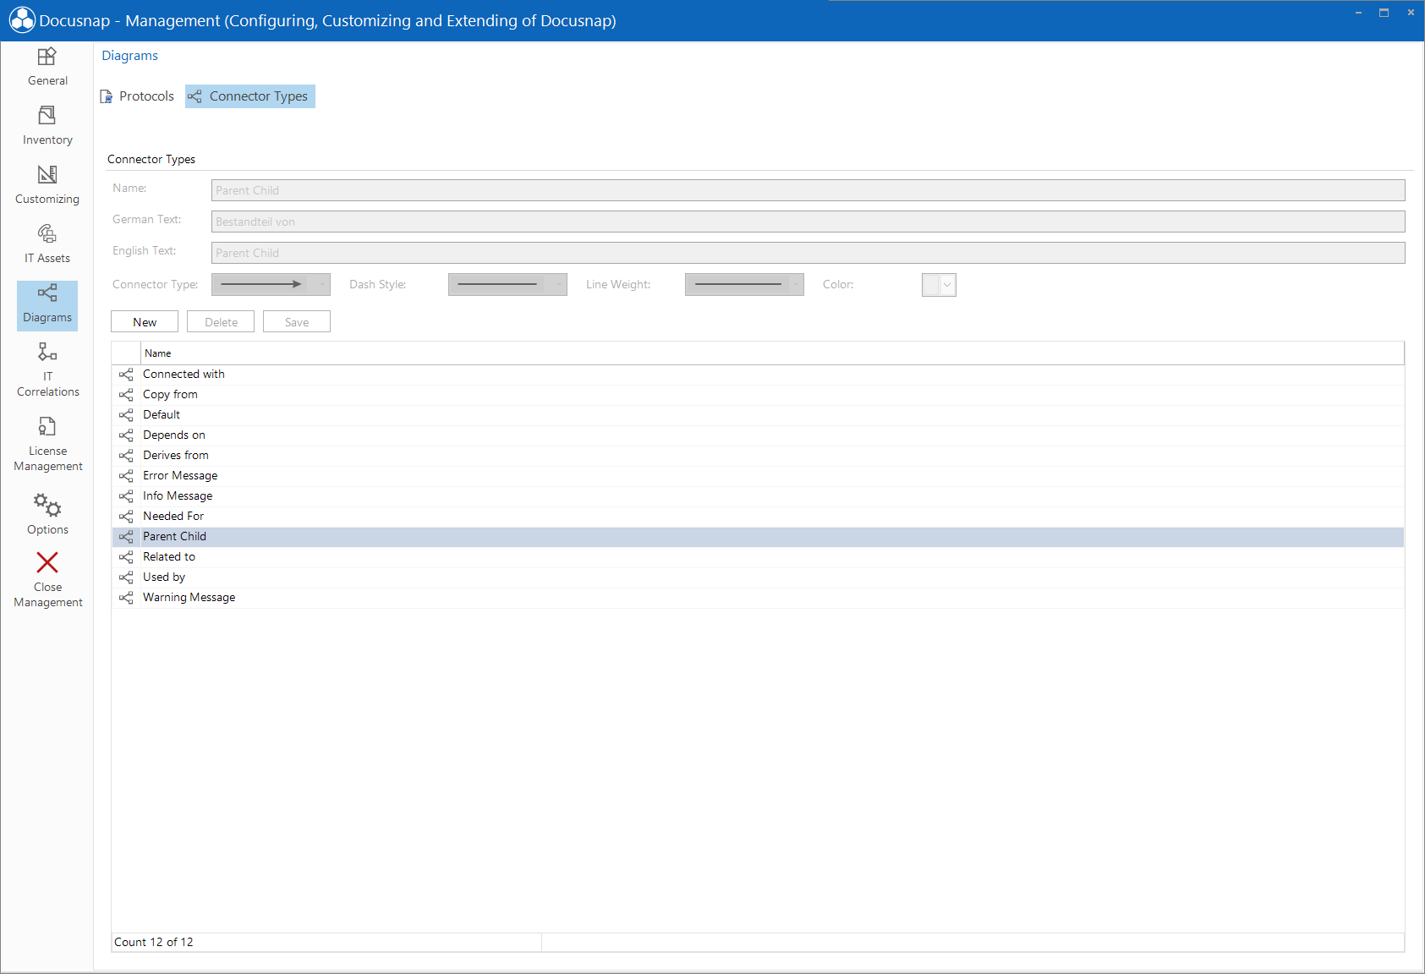This screenshot has width=1425, height=974.
Task: Click the English Text input field
Action: 808,253
